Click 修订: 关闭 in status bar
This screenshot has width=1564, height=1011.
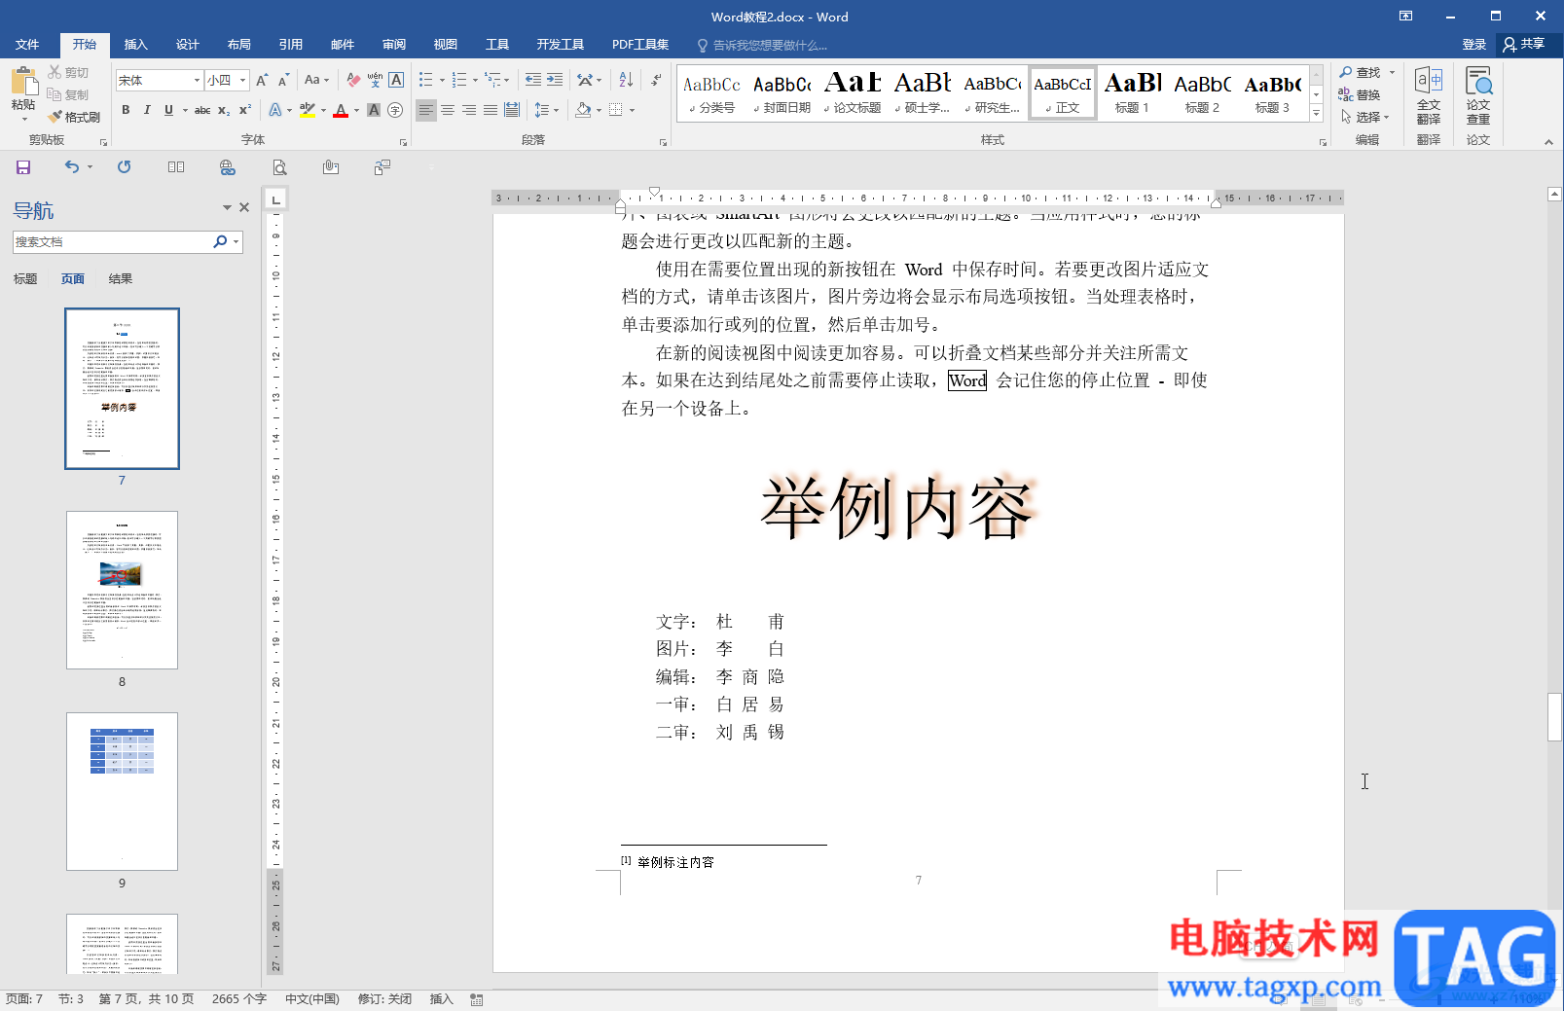(385, 999)
